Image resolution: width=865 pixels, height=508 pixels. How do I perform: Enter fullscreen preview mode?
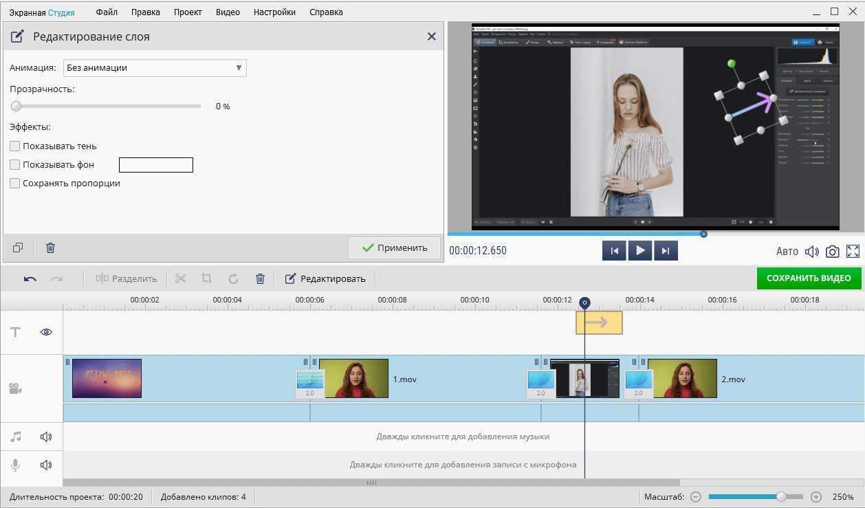tap(853, 251)
